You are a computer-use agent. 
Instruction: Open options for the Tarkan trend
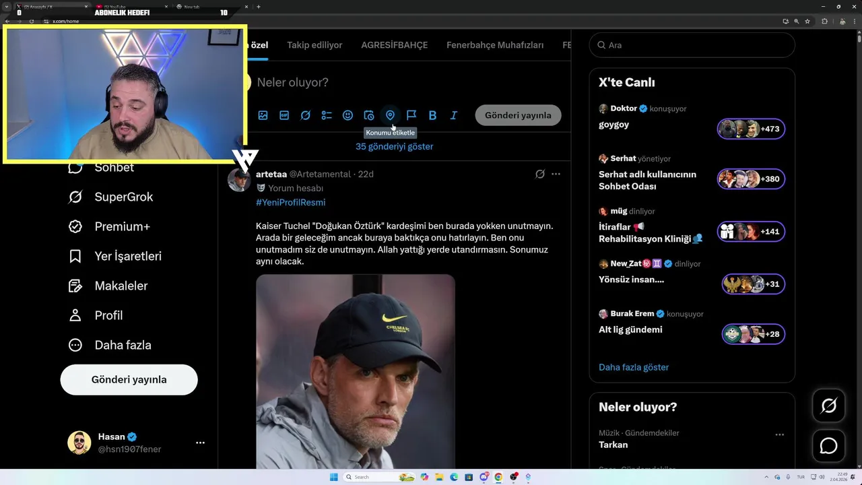pos(779,434)
